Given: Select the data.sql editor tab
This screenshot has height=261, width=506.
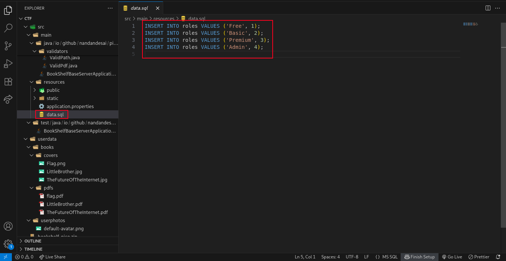Looking at the screenshot, I should click(x=139, y=8).
